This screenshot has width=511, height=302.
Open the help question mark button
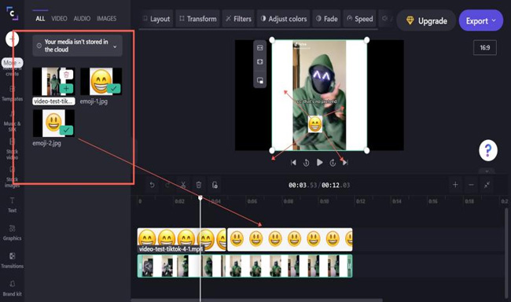tap(488, 150)
